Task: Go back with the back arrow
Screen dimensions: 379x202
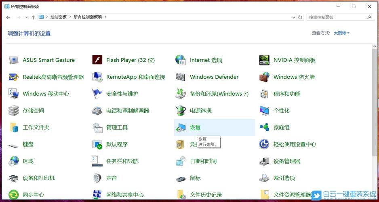Action: [x=8, y=17]
